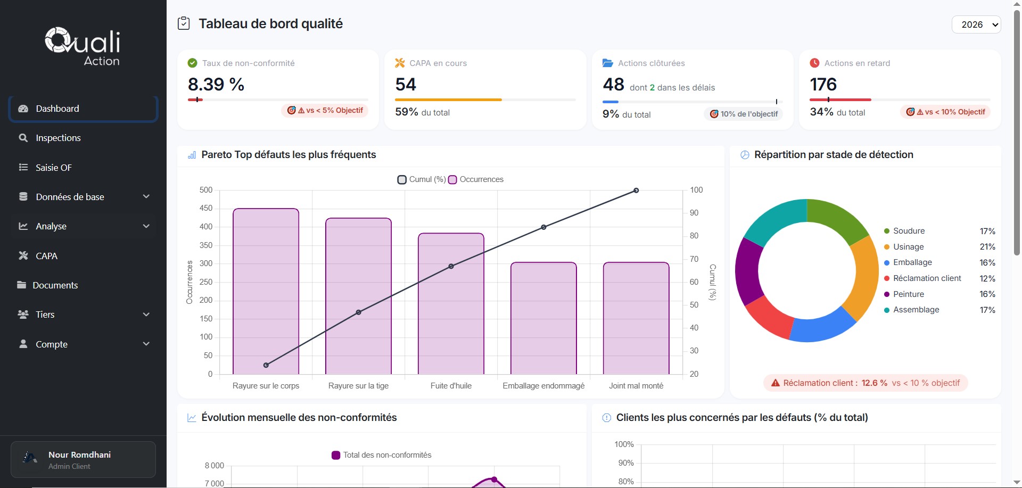
Task: Click the Tiers people icon
Action: [23, 315]
